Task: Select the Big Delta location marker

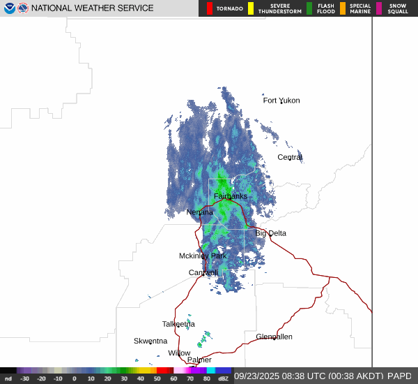Action: pos(270,236)
